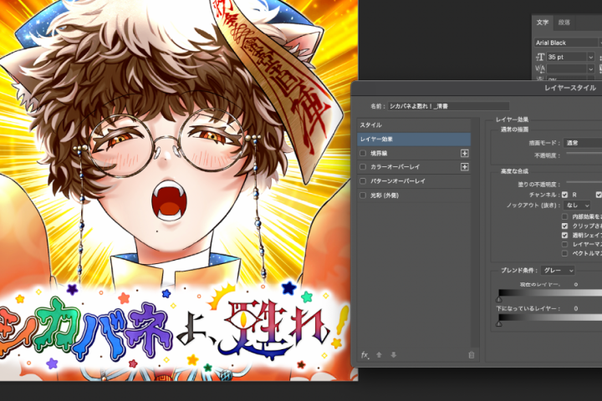Select レイヤー効果 in the style list
Screen dimensions: 602x401
[x=414, y=139]
